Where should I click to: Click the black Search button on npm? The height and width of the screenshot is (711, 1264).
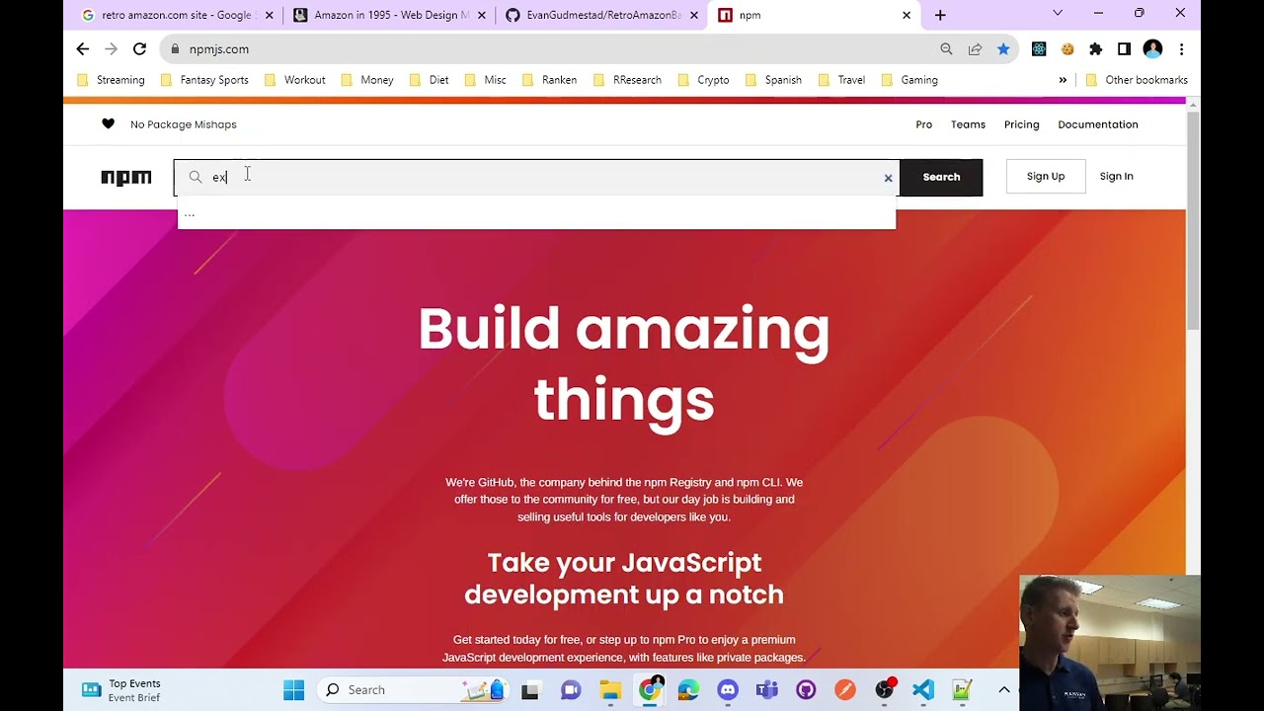click(941, 178)
